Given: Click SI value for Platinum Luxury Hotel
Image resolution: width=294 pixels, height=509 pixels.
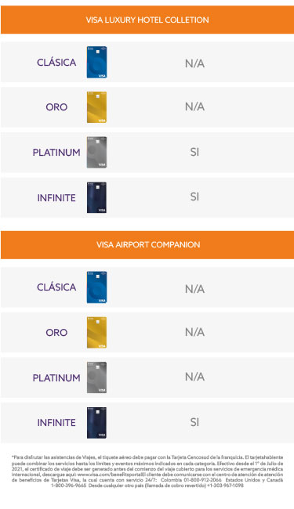Looking at the screenshot, I should pyautogui.click(x=194, y=152).
